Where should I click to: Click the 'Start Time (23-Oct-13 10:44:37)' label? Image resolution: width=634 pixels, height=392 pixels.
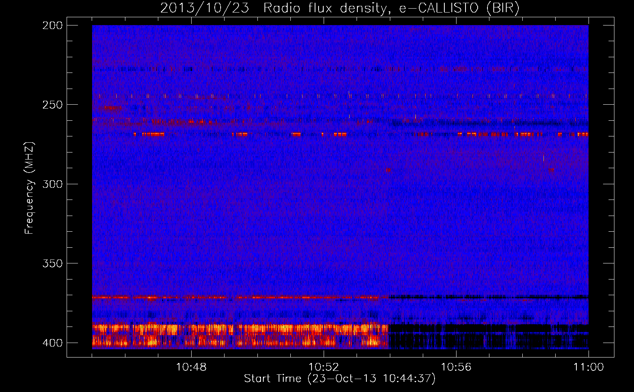coord(340,379)
